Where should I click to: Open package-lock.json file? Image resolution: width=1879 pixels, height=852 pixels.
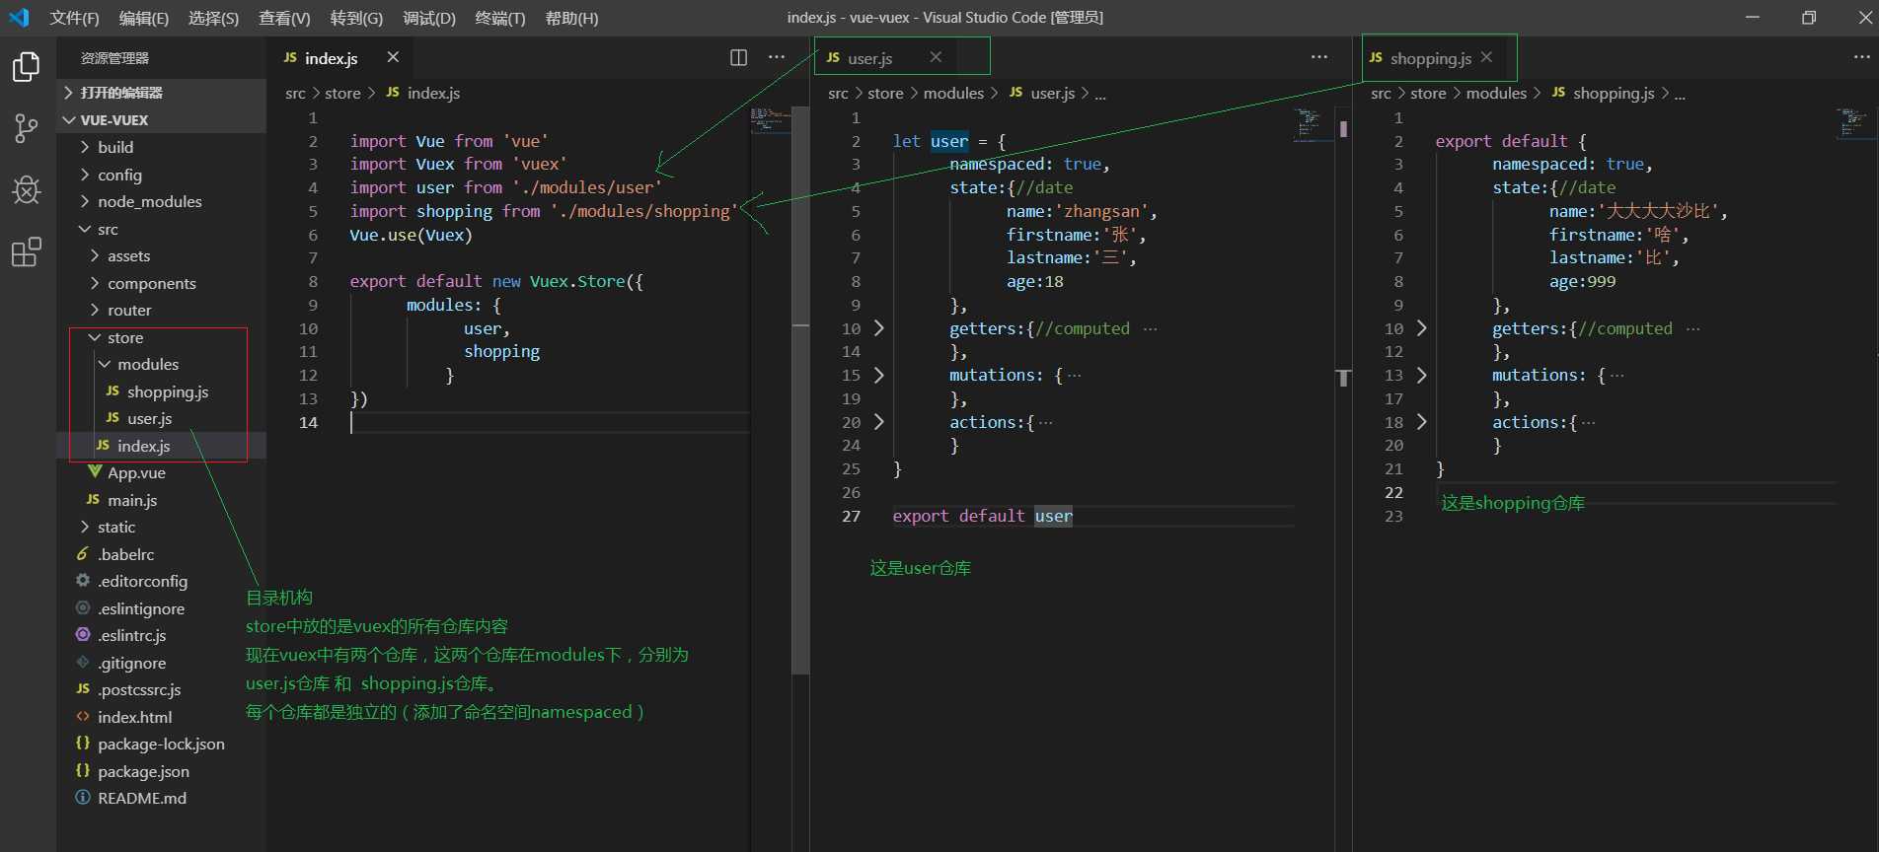[x=162, y=744]
